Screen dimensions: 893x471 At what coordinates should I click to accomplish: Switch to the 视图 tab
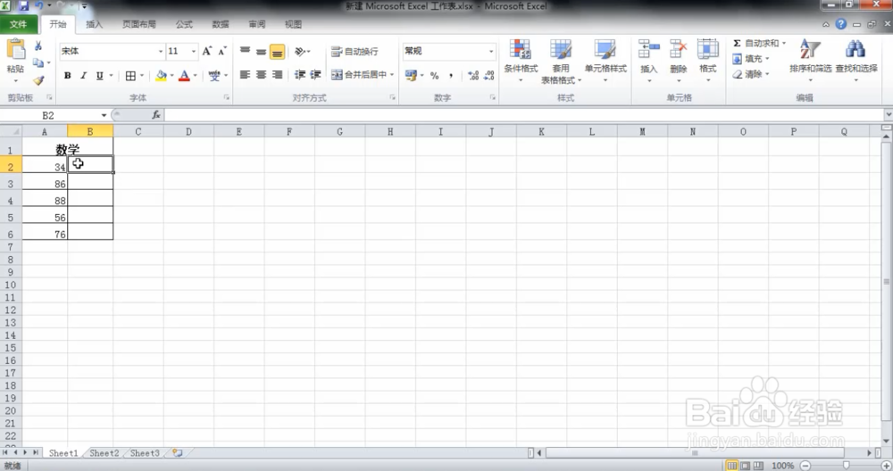[293, 24]
